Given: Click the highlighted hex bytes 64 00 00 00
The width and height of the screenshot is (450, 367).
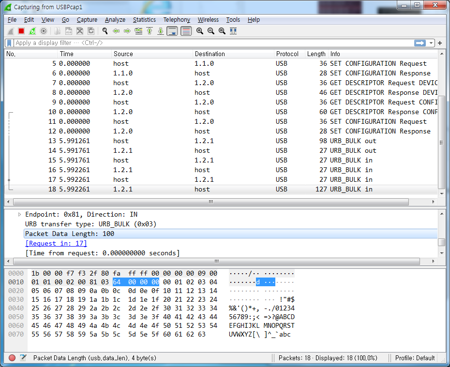Looking at the screenshot, I should pos(136,282).
